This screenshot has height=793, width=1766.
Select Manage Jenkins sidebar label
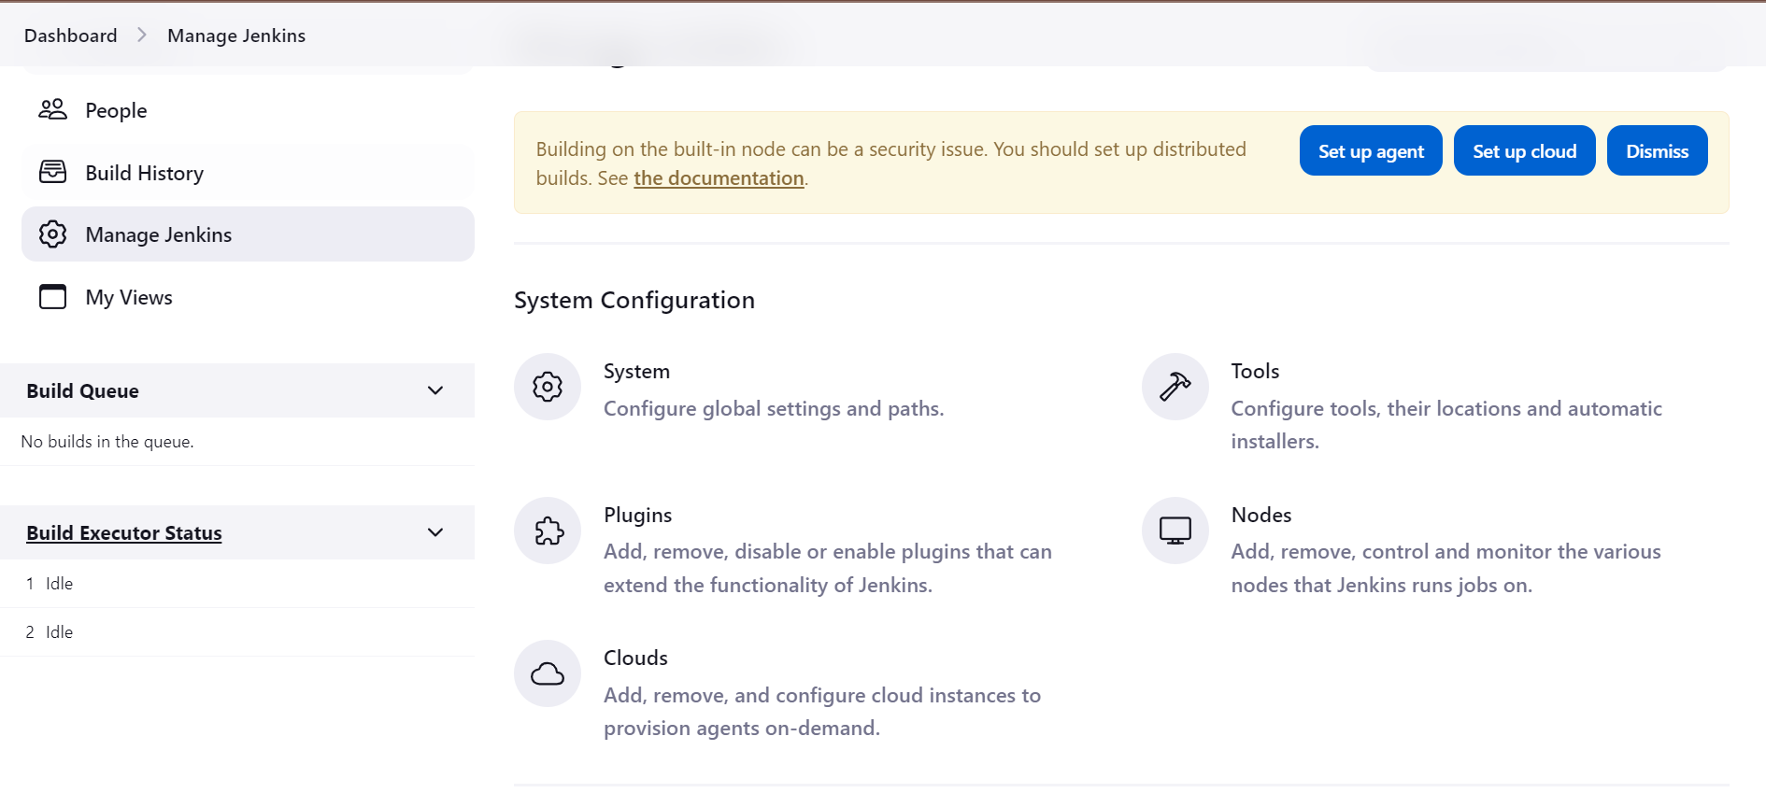click(x=159, y=234)
